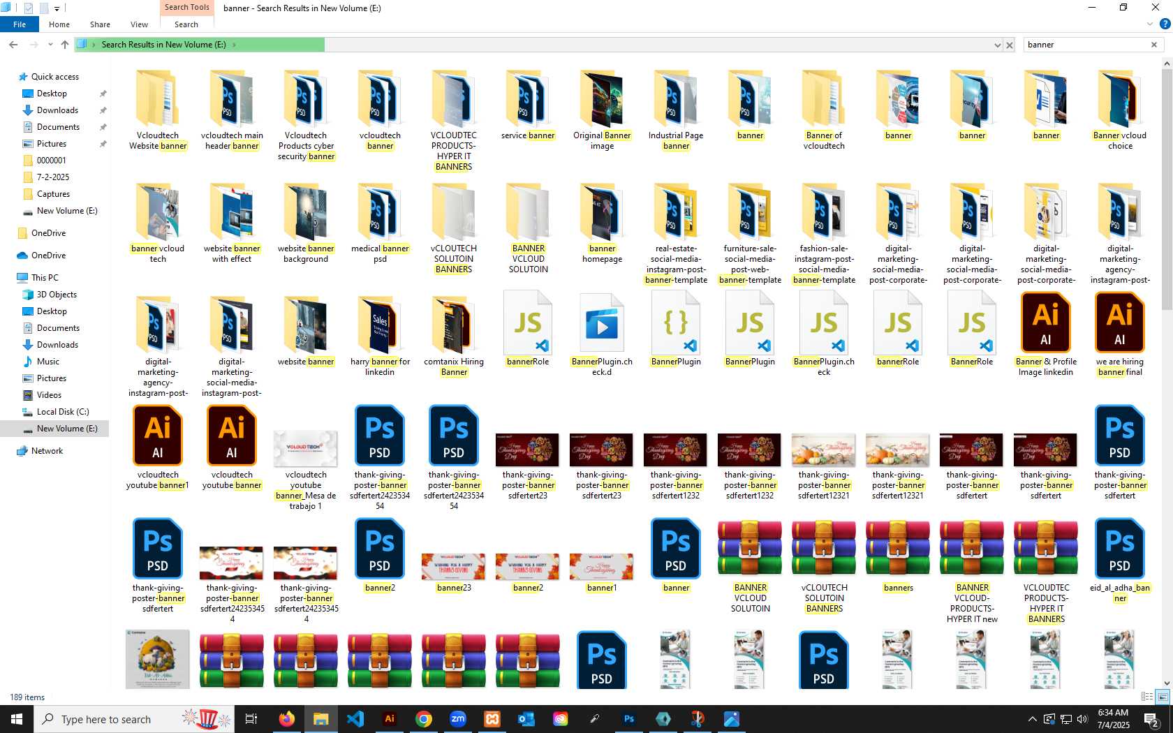Screen dimensions: 1173x733
Task: Open pinned Downloads under Quick access
Action: 57,110
